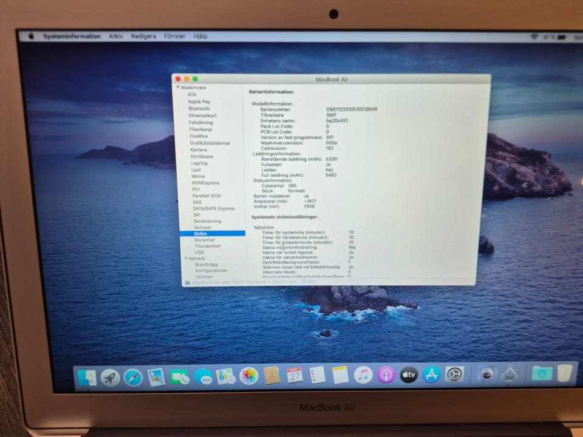
Task: Launch Podcasts from the Dock
Action: [386, 374]
